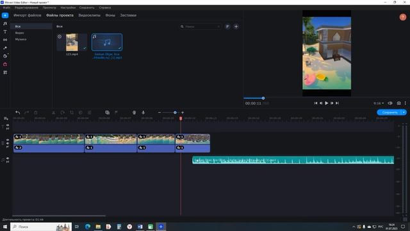Screen dimensions: 410x231
Task: Open the dropdown arrow beside the Save button
Action: [404, 112]
